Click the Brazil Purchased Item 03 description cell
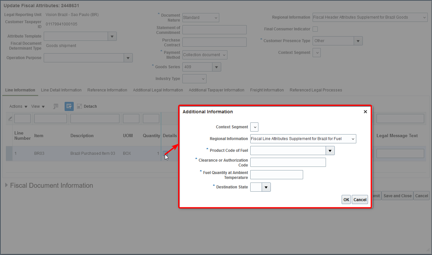The image size is (432, 255). tap(93, 153)
